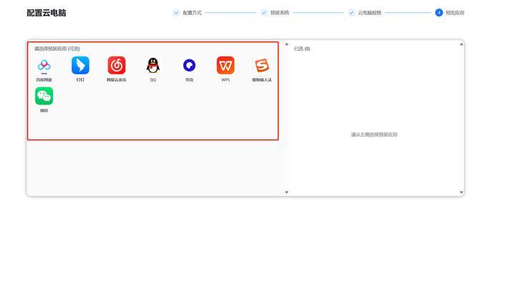Screen dimensions: 521x286
Task: Go to the 配置方式 step
Action: pyautogui.click(x=188, y=13)
